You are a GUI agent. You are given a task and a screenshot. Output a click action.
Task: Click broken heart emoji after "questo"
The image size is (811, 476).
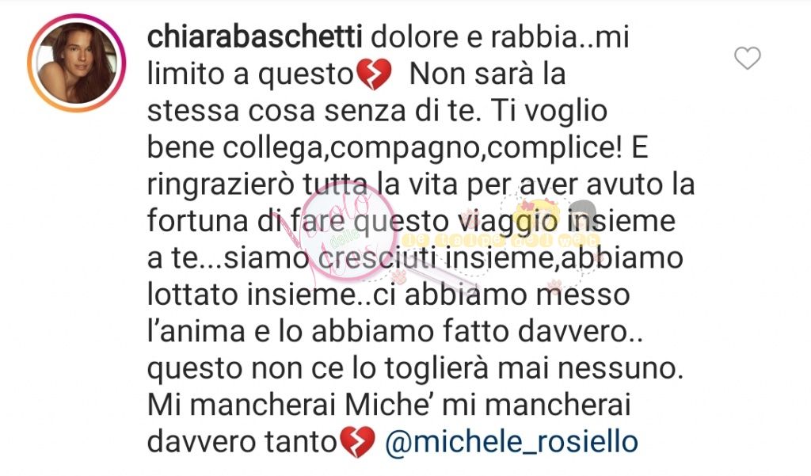coord(375,75)
